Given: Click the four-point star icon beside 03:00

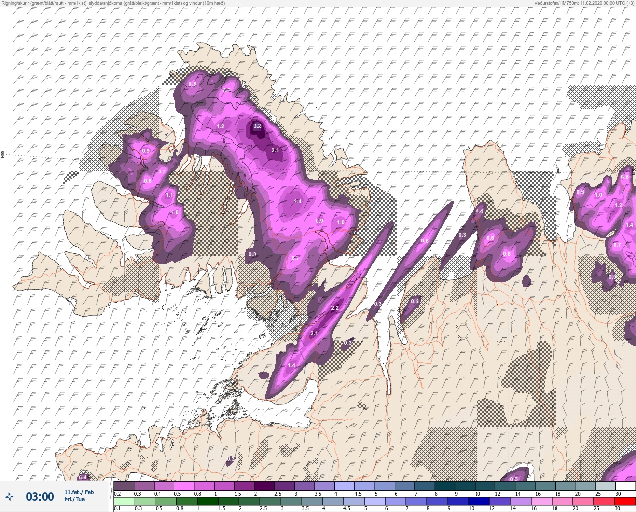Looking at the screenshot, I should tap(9, 496).
